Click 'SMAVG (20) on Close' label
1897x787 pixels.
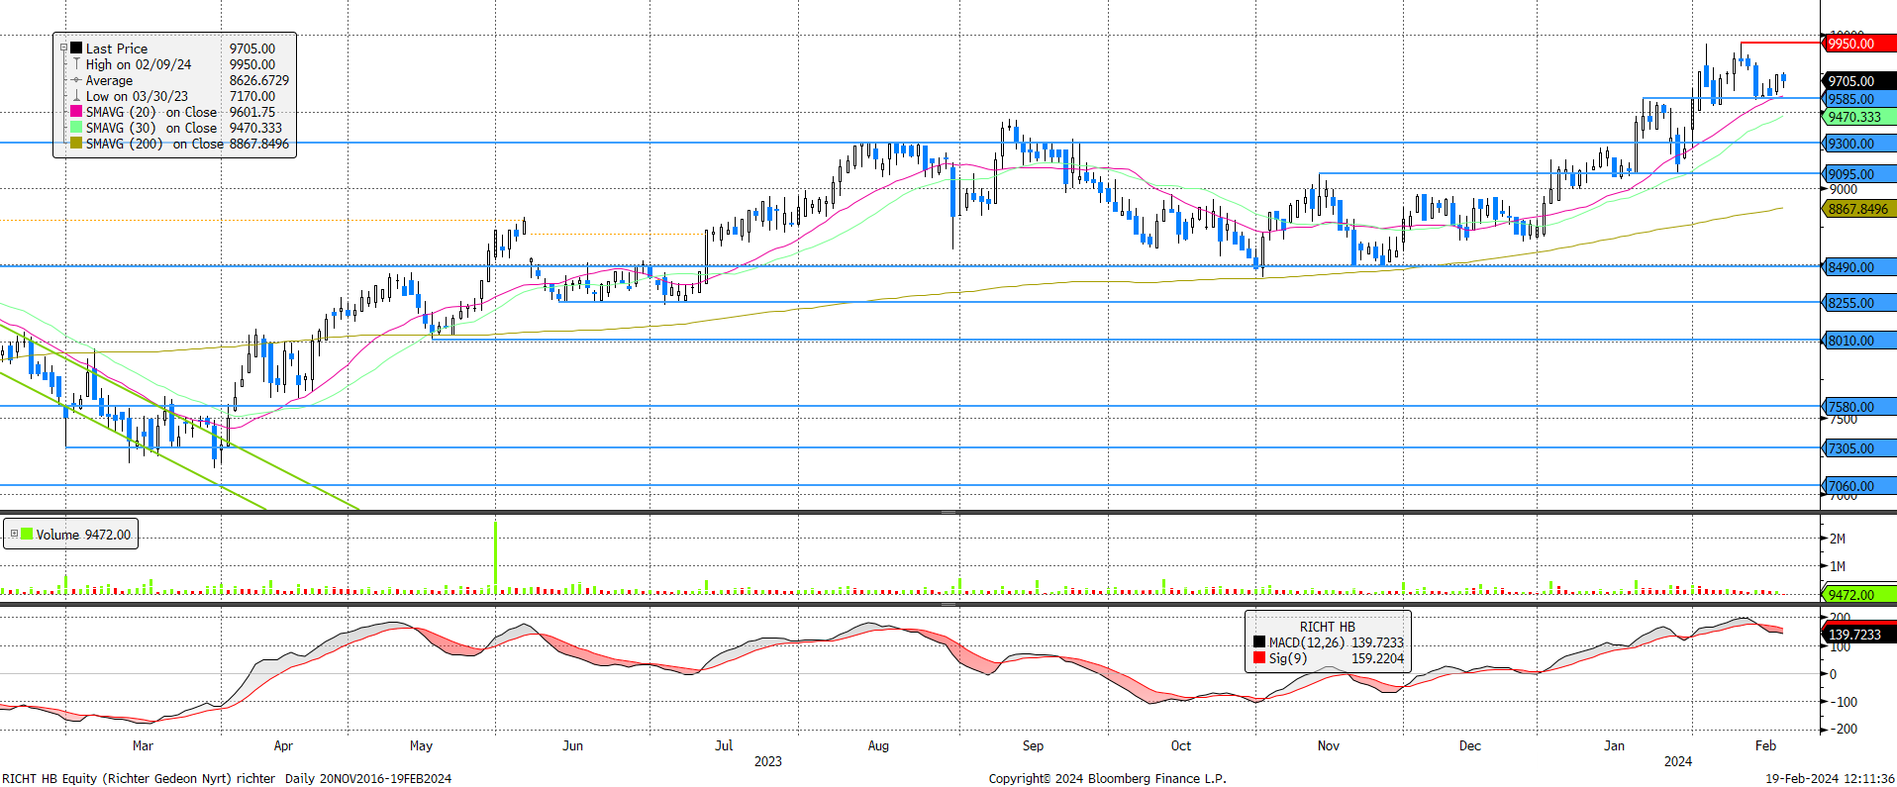151,112
